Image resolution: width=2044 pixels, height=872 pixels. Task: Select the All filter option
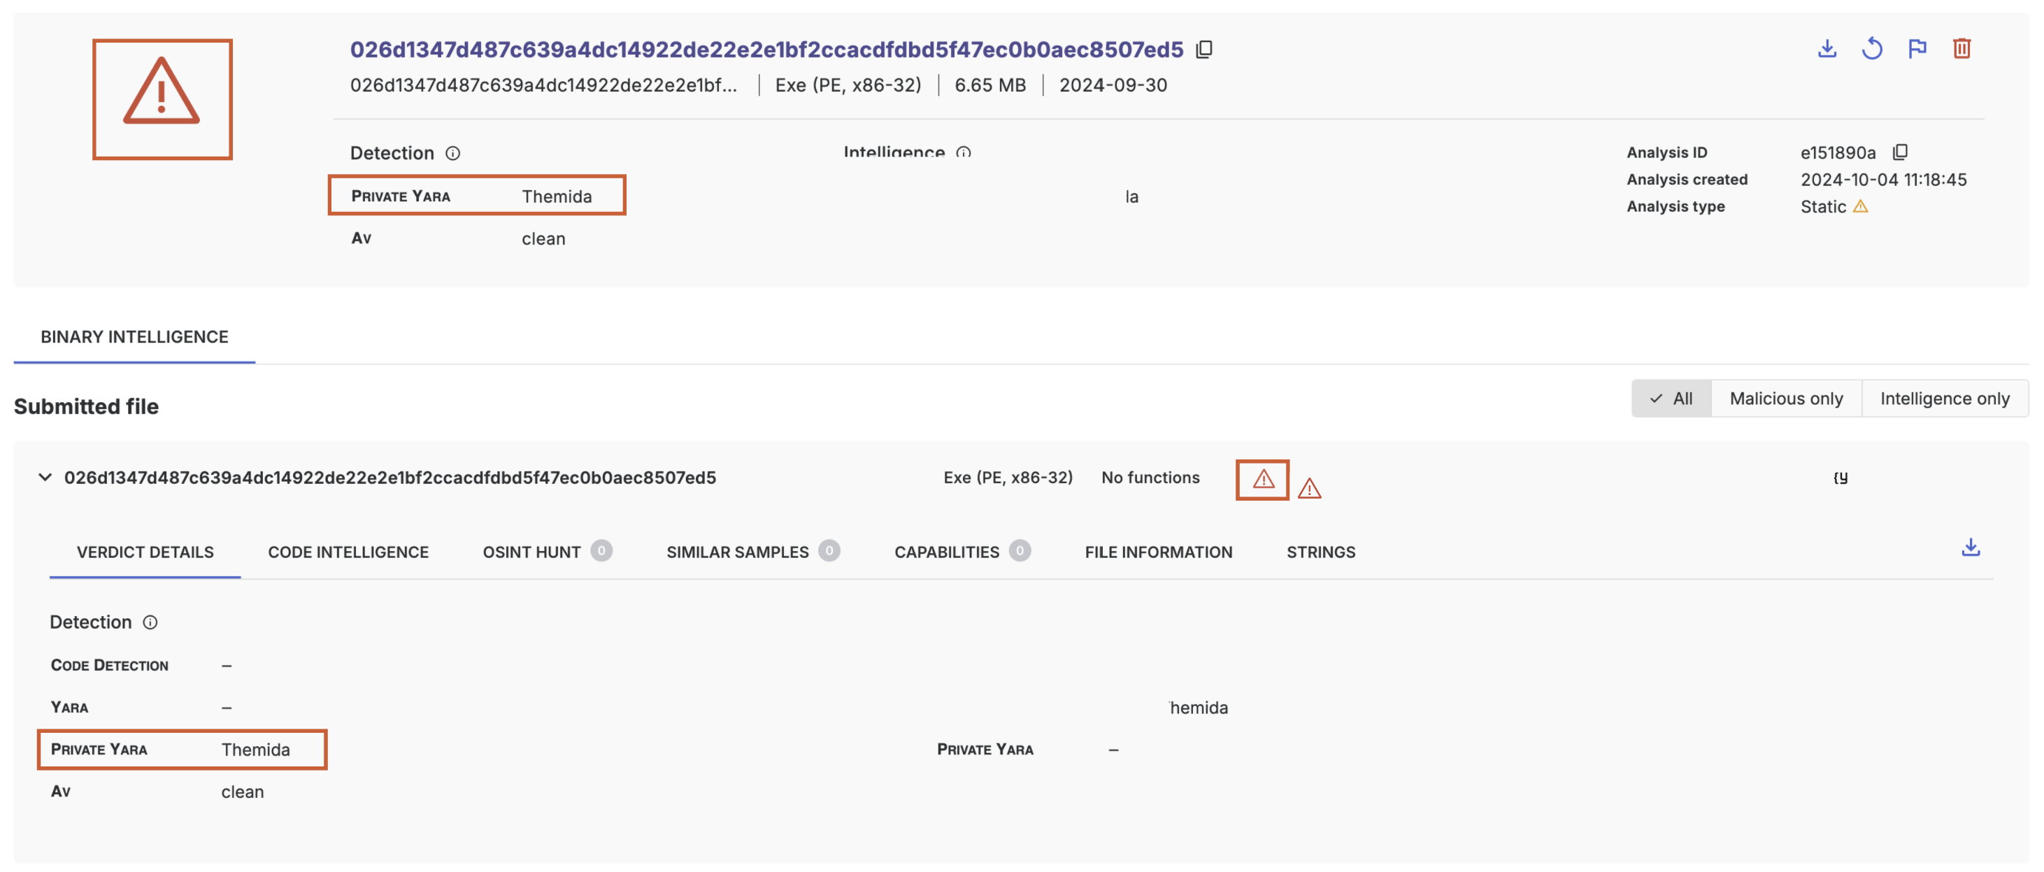point(1671,399)
